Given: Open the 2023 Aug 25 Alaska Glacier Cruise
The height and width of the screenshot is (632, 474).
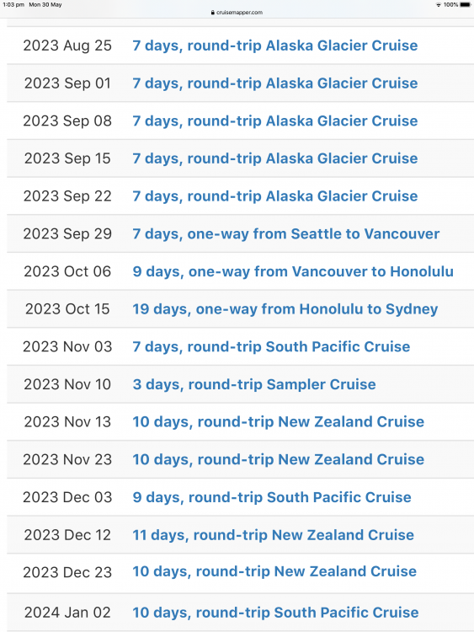Looking at the screenshot, I should pyautogui.click(x=275, y=46).
